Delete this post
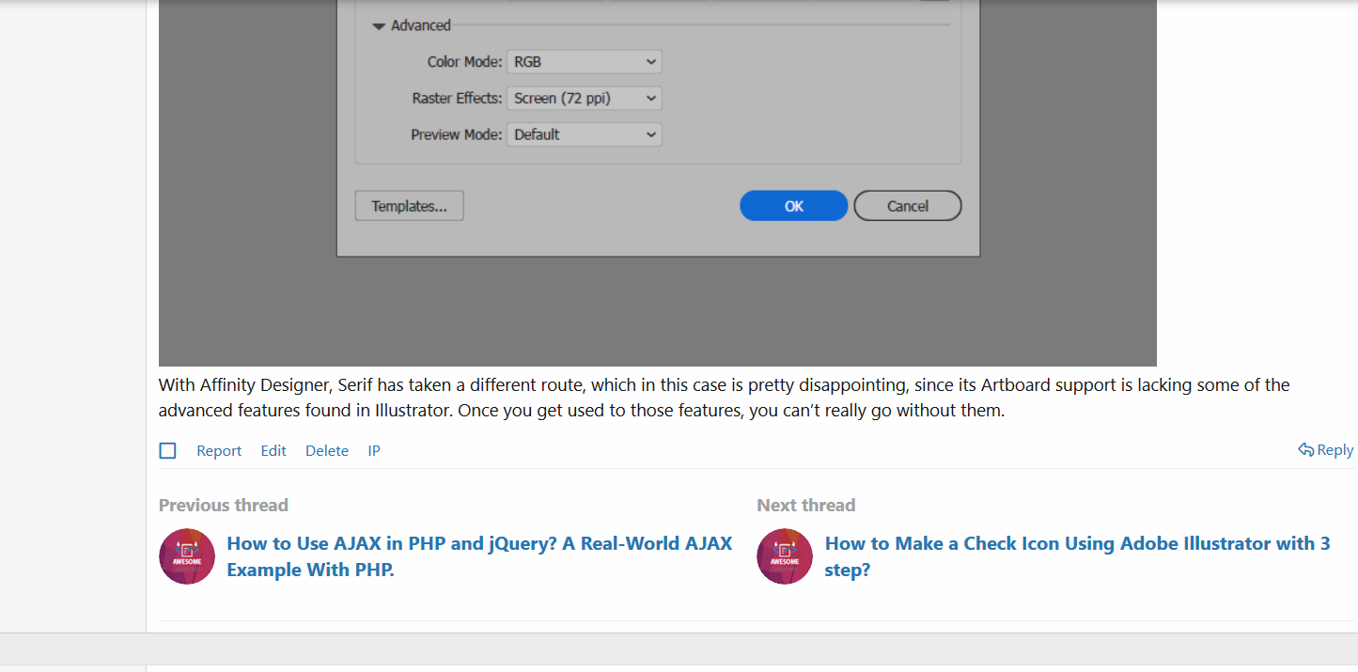 pyautogui.click(x=327, y=451)
